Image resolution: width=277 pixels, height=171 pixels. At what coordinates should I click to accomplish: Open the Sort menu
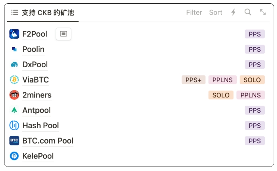[x=216, y=13]
